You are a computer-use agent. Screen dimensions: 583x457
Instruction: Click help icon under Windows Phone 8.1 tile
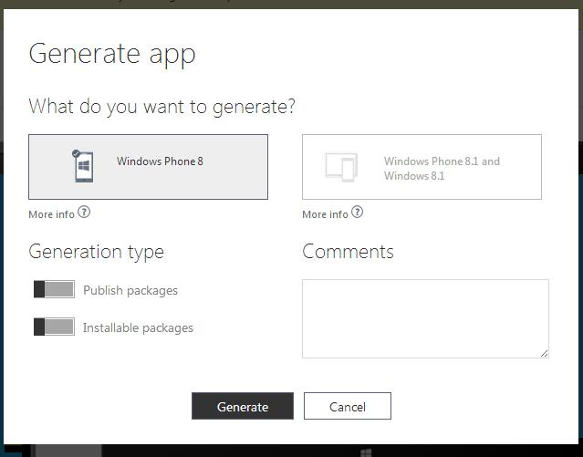(x=358, y=213)
